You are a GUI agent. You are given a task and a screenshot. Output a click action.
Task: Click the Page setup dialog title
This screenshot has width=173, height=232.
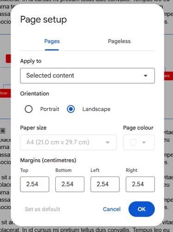coord(43,20)
